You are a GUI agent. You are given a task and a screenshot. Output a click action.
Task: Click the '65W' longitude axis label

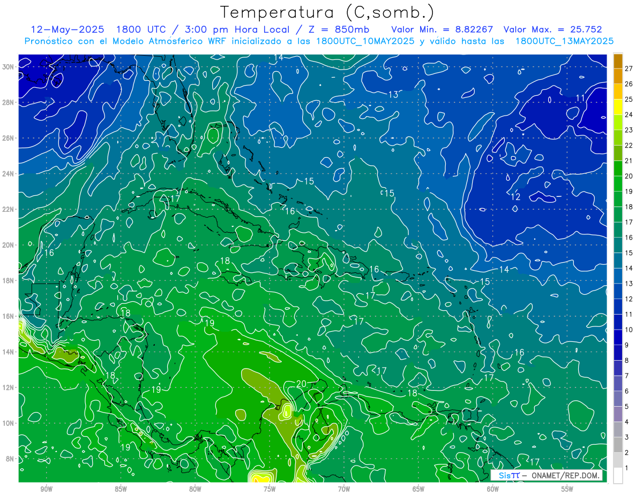418,489
